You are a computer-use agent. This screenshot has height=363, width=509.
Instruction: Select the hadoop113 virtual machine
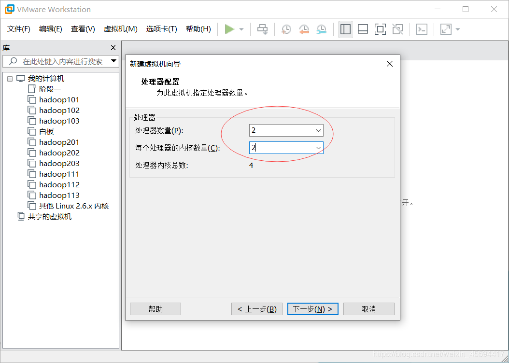pyautogui.click(x=59, y=195)
